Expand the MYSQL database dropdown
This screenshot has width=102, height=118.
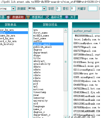pos(44,9)
